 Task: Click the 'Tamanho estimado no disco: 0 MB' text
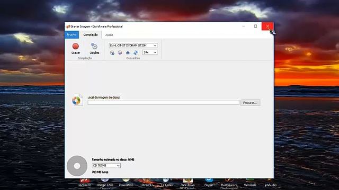tap(113, 159)
